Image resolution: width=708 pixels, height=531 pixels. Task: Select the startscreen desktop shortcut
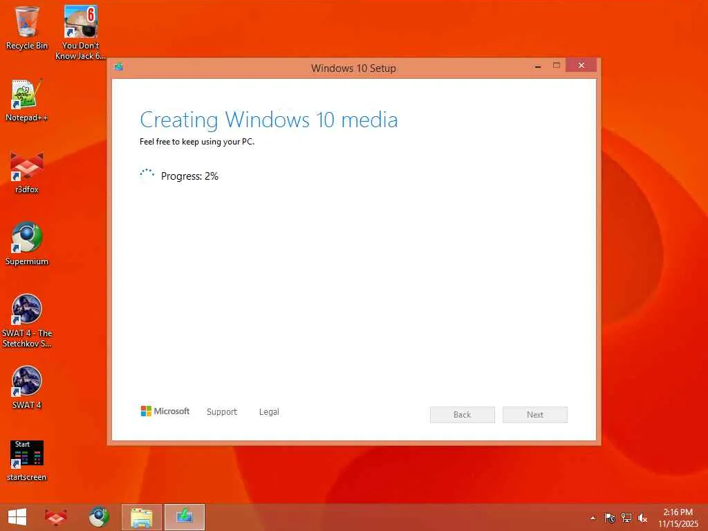tap(27, 460)
